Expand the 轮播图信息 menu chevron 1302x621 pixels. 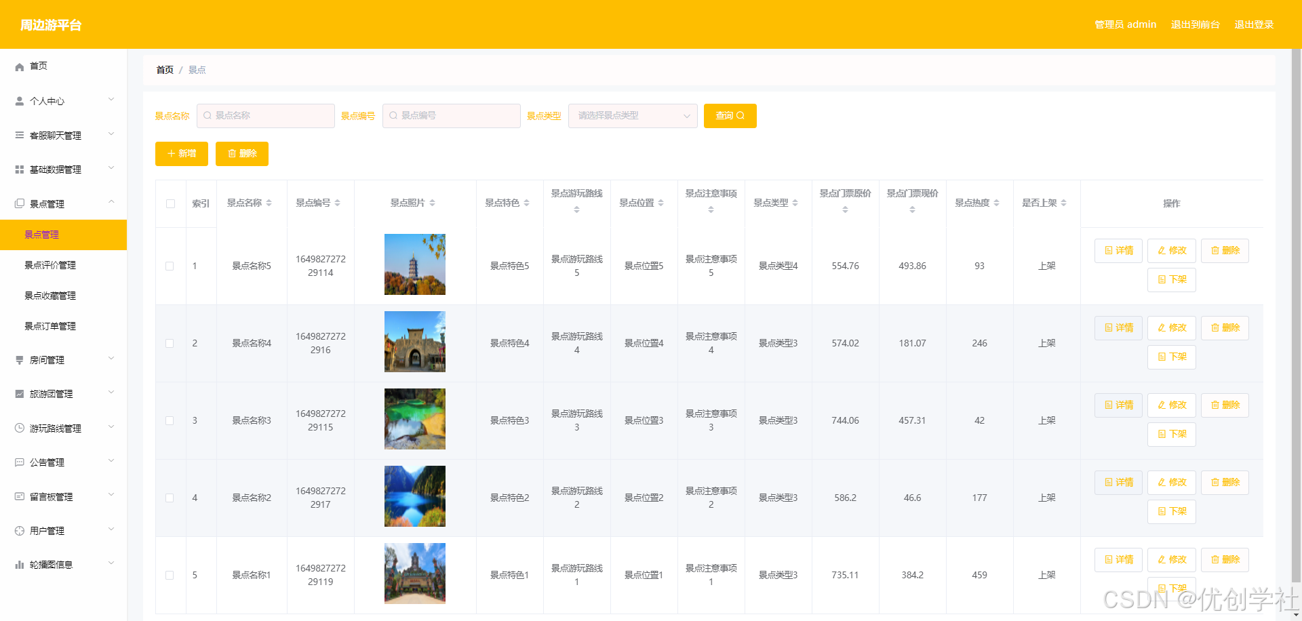click(x=111, y=563)
